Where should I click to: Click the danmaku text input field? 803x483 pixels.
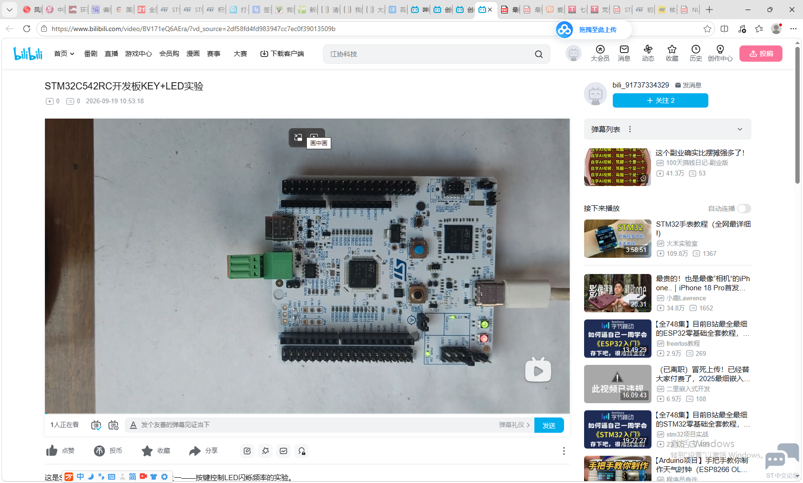[x=318, y=425]
